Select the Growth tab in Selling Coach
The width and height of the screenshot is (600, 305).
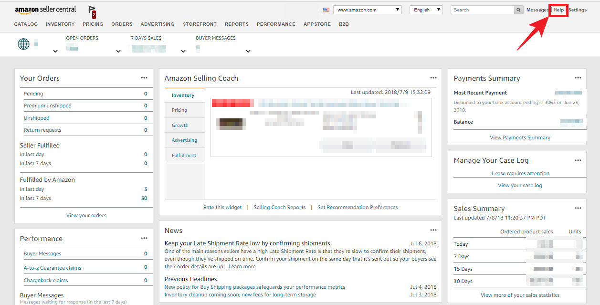pos(185,125)
